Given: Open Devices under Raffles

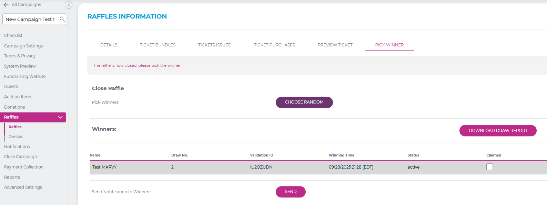Looking at the screenshot, I should (16, 137).
